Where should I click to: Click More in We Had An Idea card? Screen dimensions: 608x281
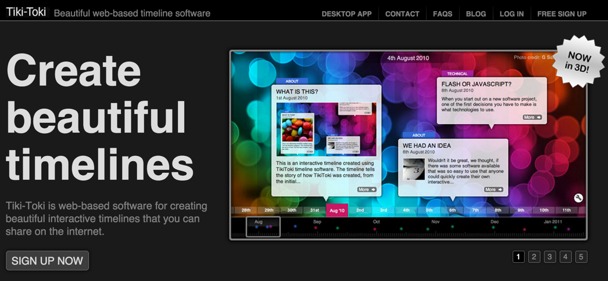[493, 190]
